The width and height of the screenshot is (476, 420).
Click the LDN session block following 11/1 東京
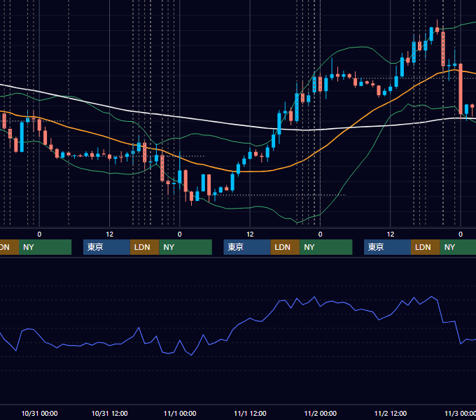pos(285,247)
